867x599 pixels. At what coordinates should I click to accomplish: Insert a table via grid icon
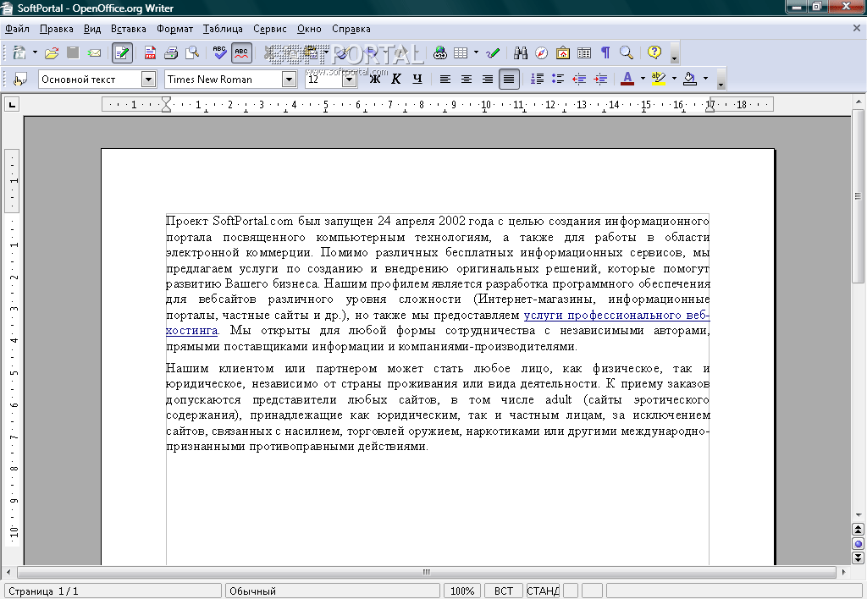460,52
